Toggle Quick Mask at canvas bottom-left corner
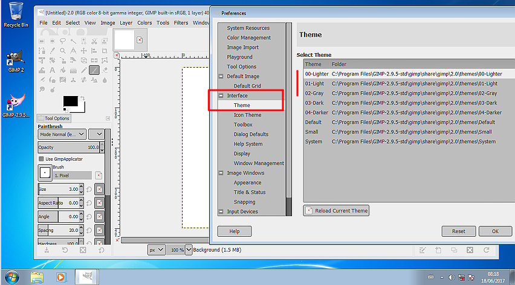Image resolution: width=515 pixels, height=285 pixels. (x=117, y=240)
